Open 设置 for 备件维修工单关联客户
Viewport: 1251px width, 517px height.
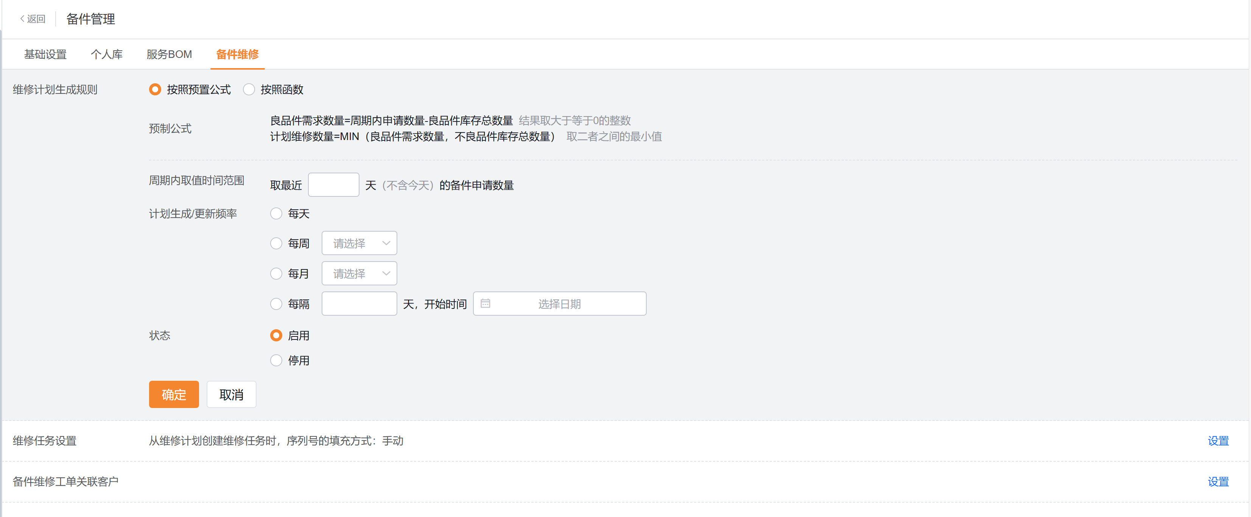[1218, 481]
